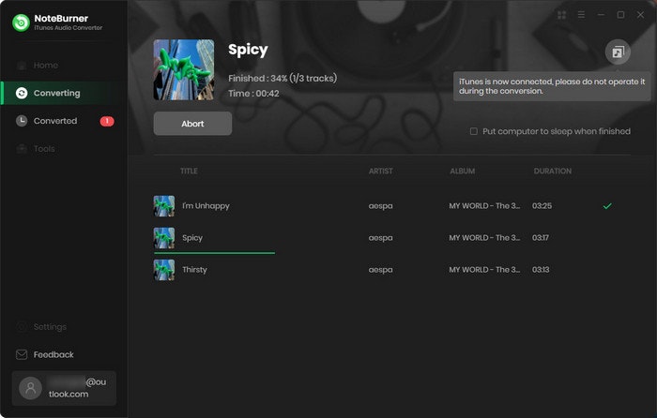Click the ARTIST column header
The height and width of the screenshot is (418, 657).
[x=381, y=172]
